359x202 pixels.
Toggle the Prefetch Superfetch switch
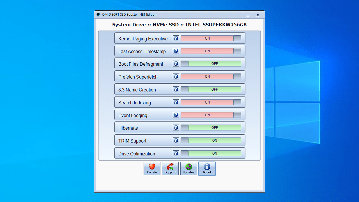[x=211, y=77]
